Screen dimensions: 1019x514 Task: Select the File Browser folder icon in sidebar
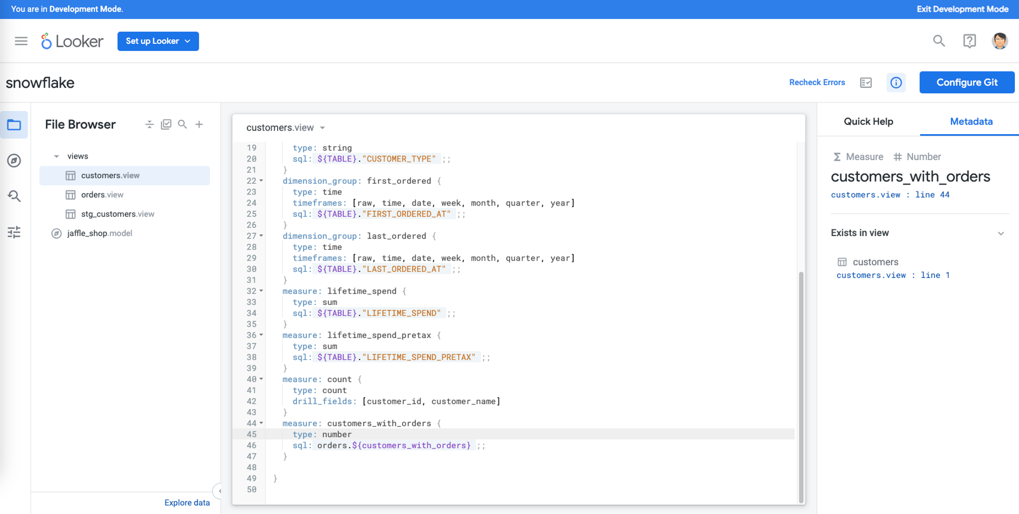click(x=14, y=125)
